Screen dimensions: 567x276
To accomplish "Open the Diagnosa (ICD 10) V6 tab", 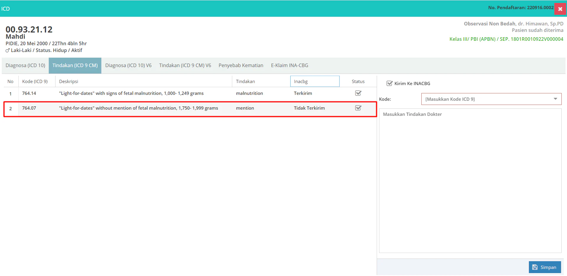I will tap(128, 65).
